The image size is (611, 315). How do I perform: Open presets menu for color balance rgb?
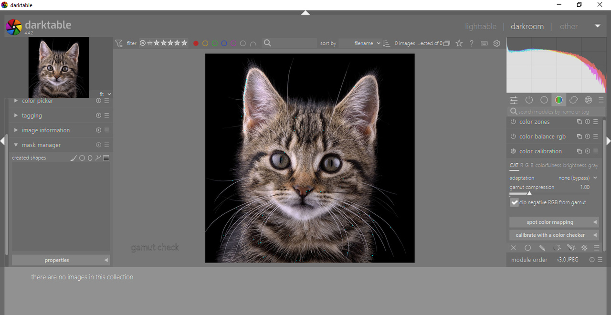[596, 137]
